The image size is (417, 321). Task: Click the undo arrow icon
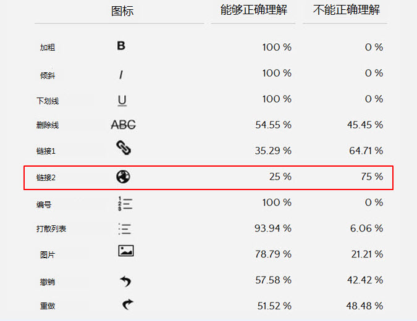125,281
